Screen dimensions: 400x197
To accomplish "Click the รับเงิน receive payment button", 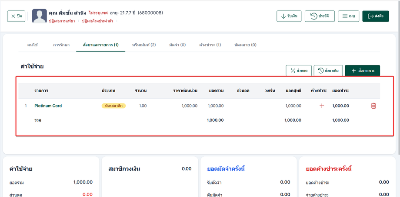I will 289,16.
